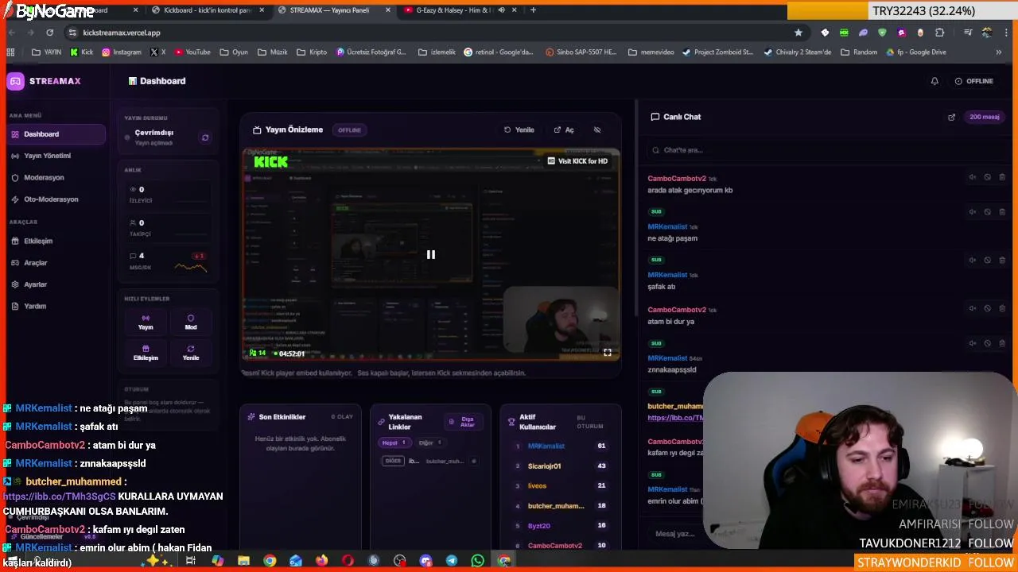The image size is (1018, 572).
Task: Ban user on 'şafak atı' message
Action: [987, 260]
